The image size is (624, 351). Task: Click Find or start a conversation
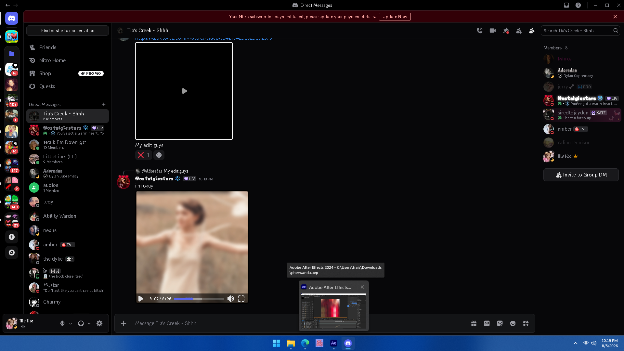[68, 31]
